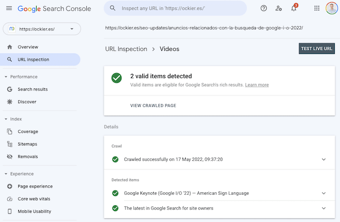Click VIEW CRAWLED PAGE
This screenshot has width=340, height=222.
click(153, 105)
